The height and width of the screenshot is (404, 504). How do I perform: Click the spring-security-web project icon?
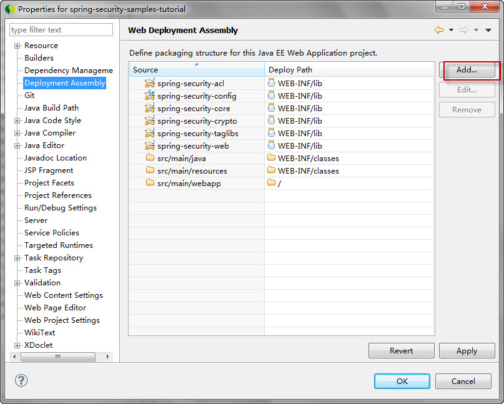(150, 145)
